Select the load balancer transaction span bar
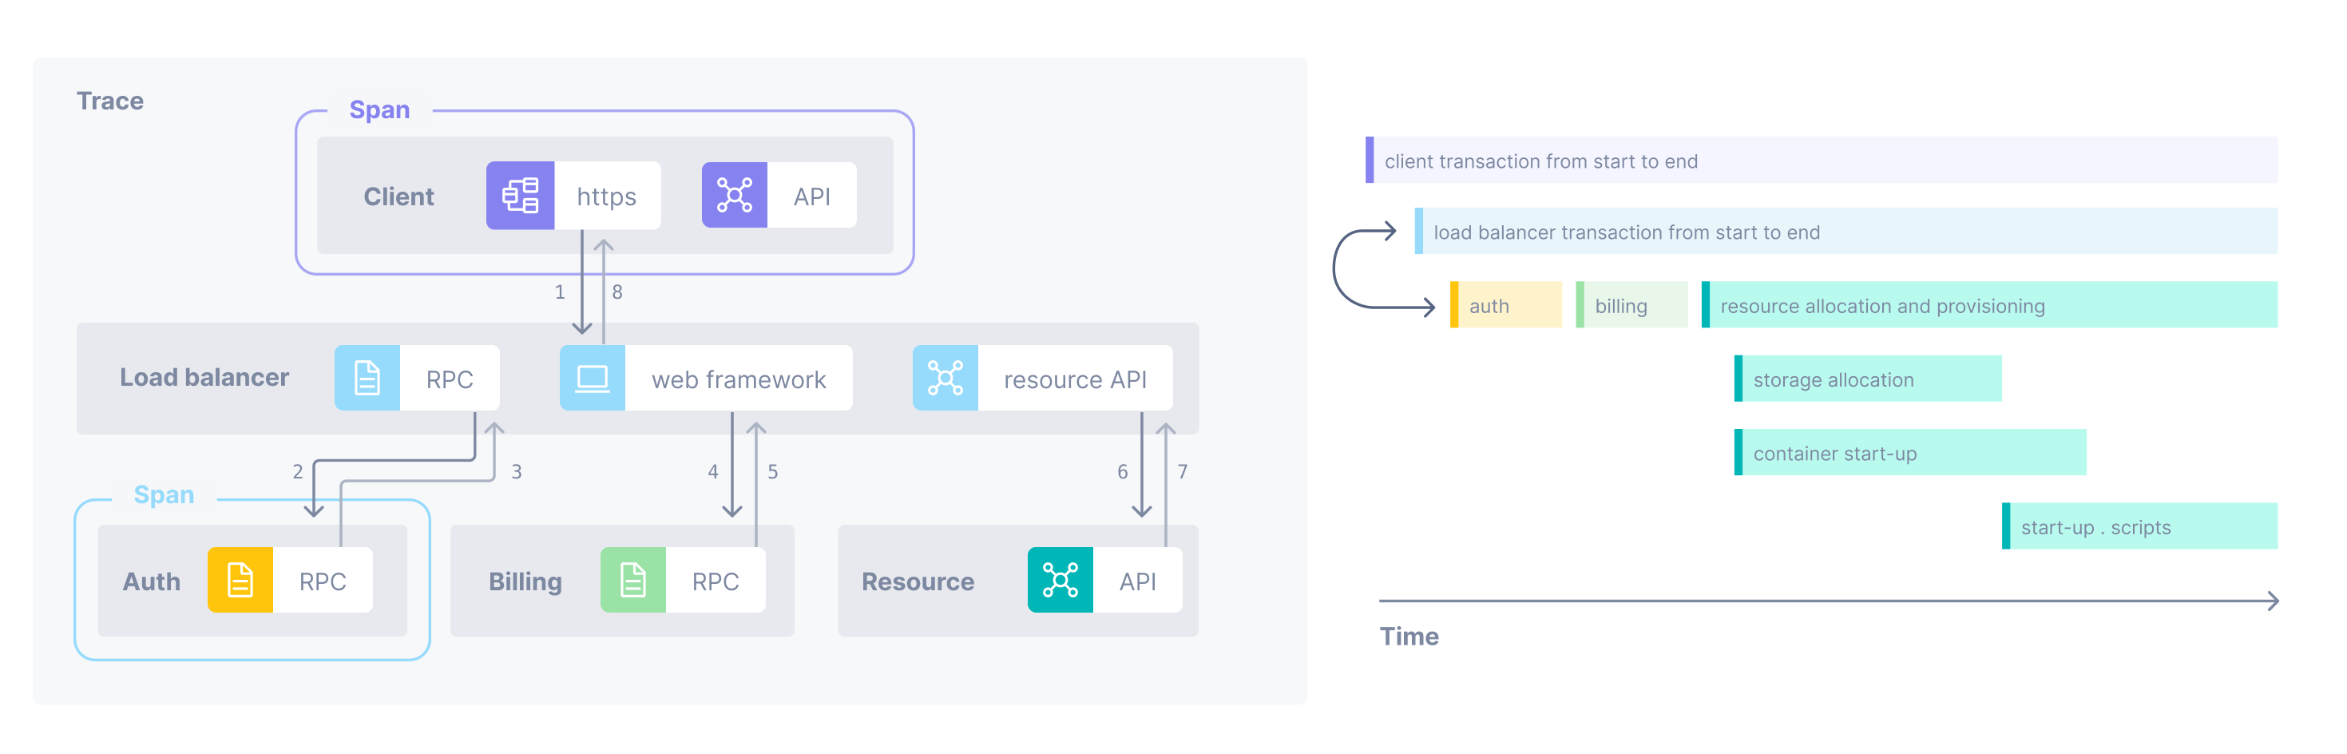This screenshot has width=2347, height=754. [1845, 232]
